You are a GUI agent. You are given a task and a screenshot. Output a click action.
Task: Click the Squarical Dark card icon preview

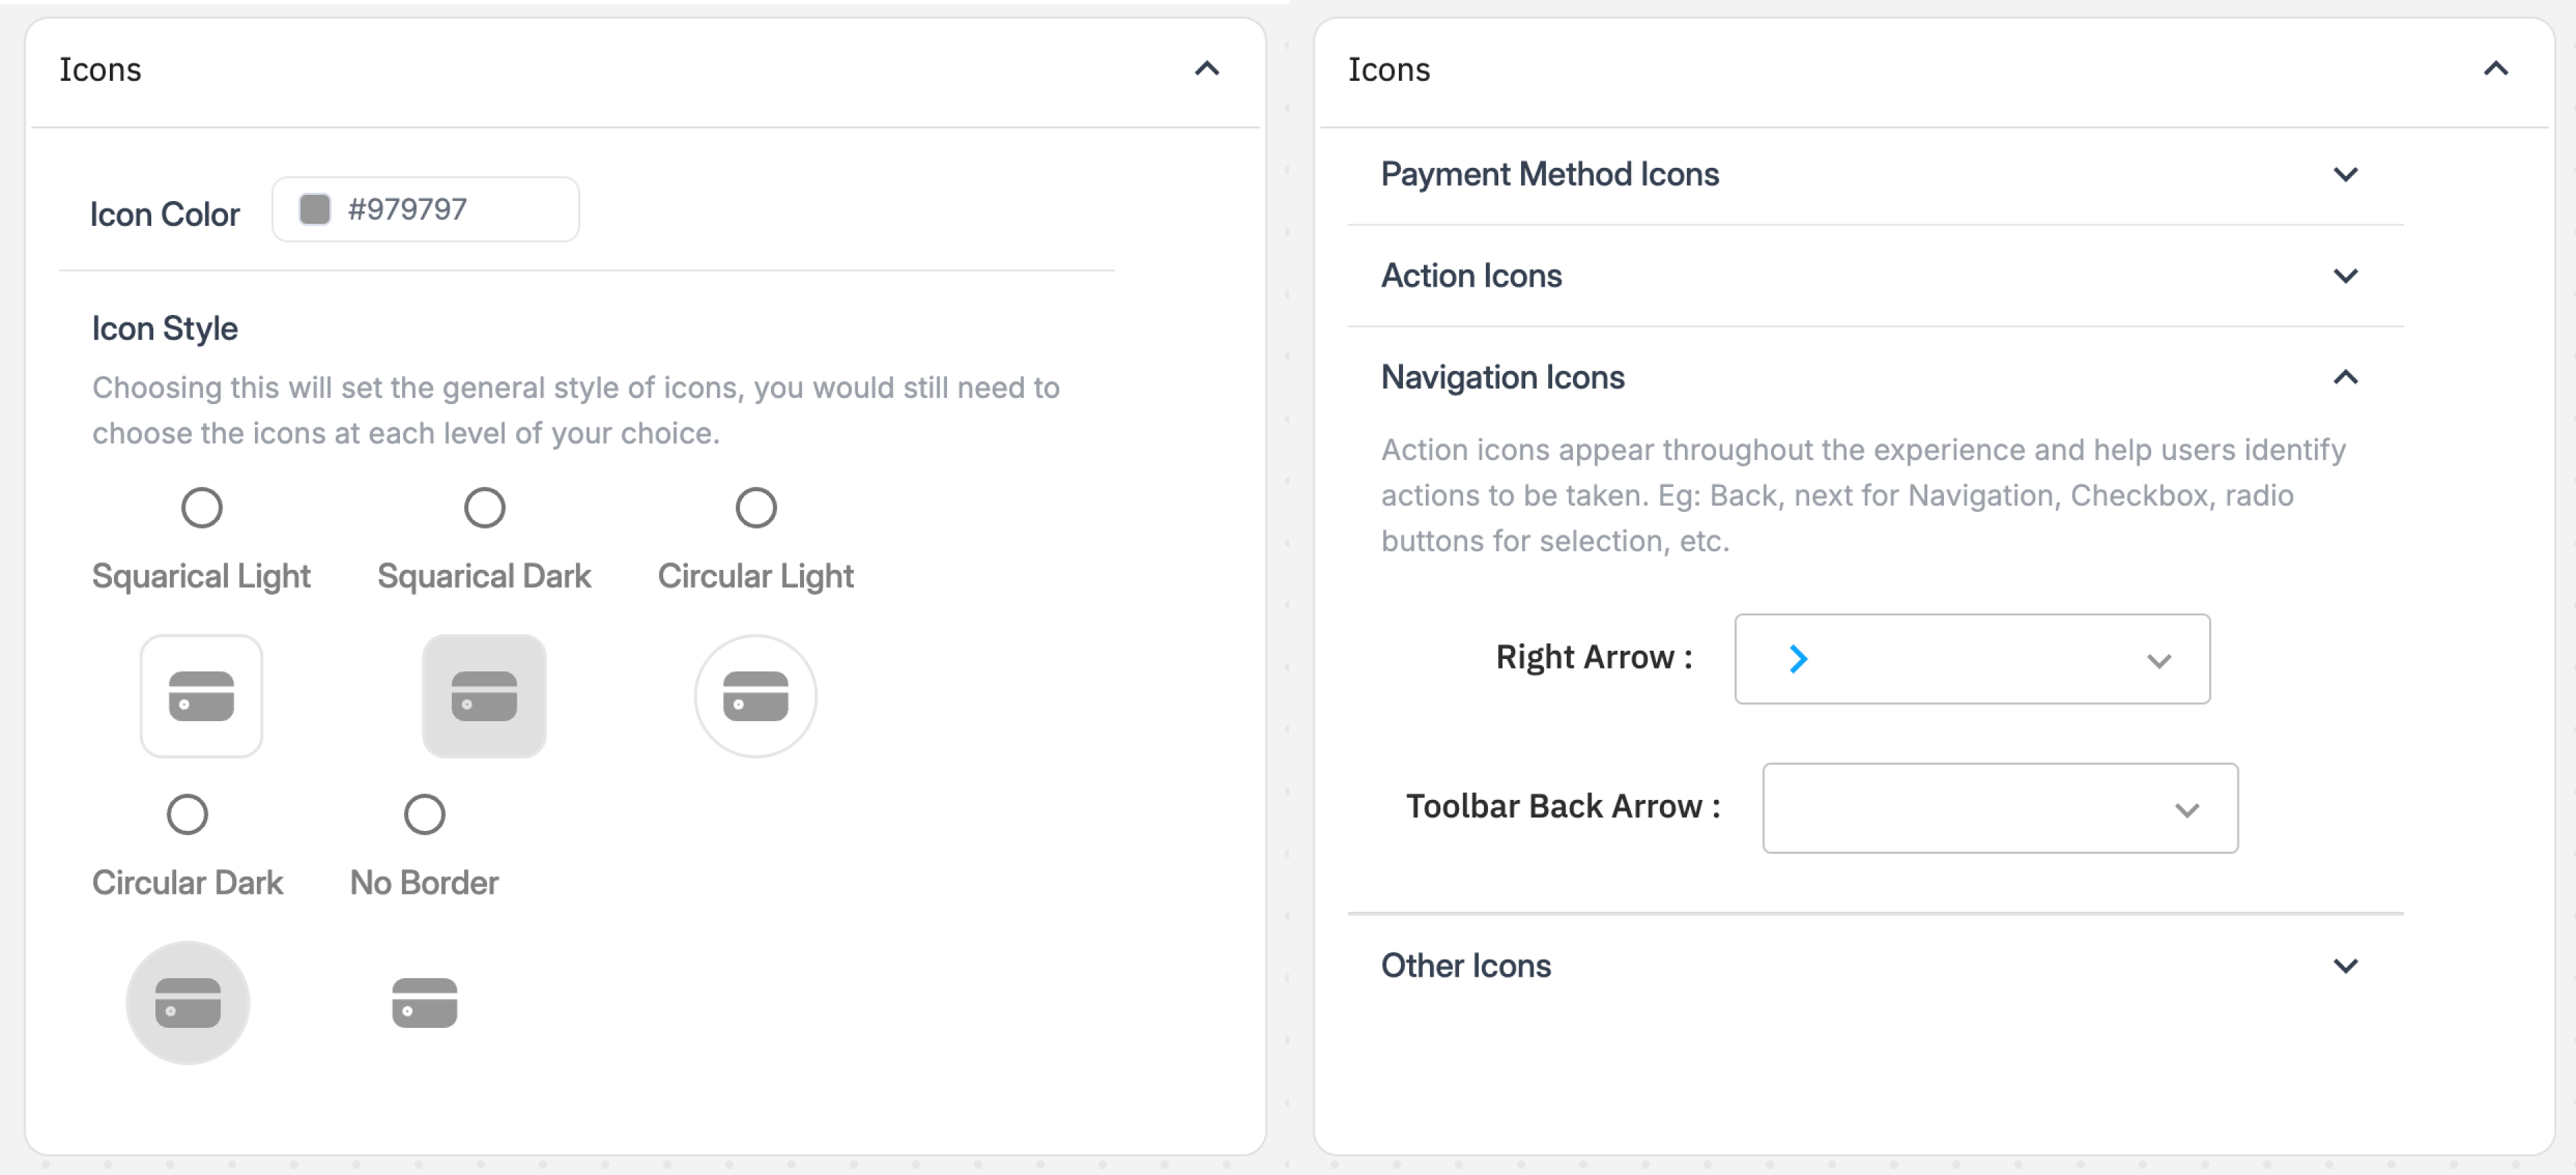[x=484, y=696]
